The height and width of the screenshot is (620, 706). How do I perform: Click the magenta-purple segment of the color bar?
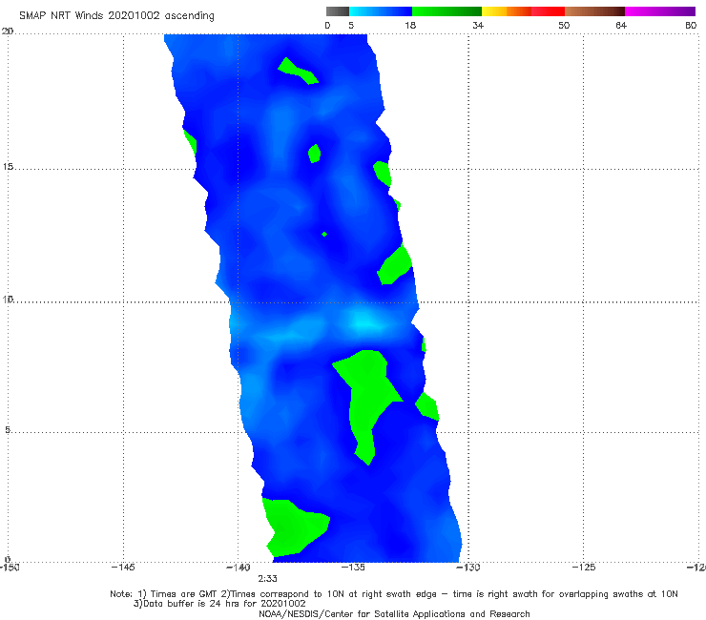pyautogui.click(x=659, y=11)
